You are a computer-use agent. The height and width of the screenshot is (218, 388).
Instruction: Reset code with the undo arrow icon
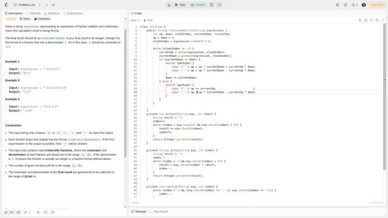tap(377, 20)
